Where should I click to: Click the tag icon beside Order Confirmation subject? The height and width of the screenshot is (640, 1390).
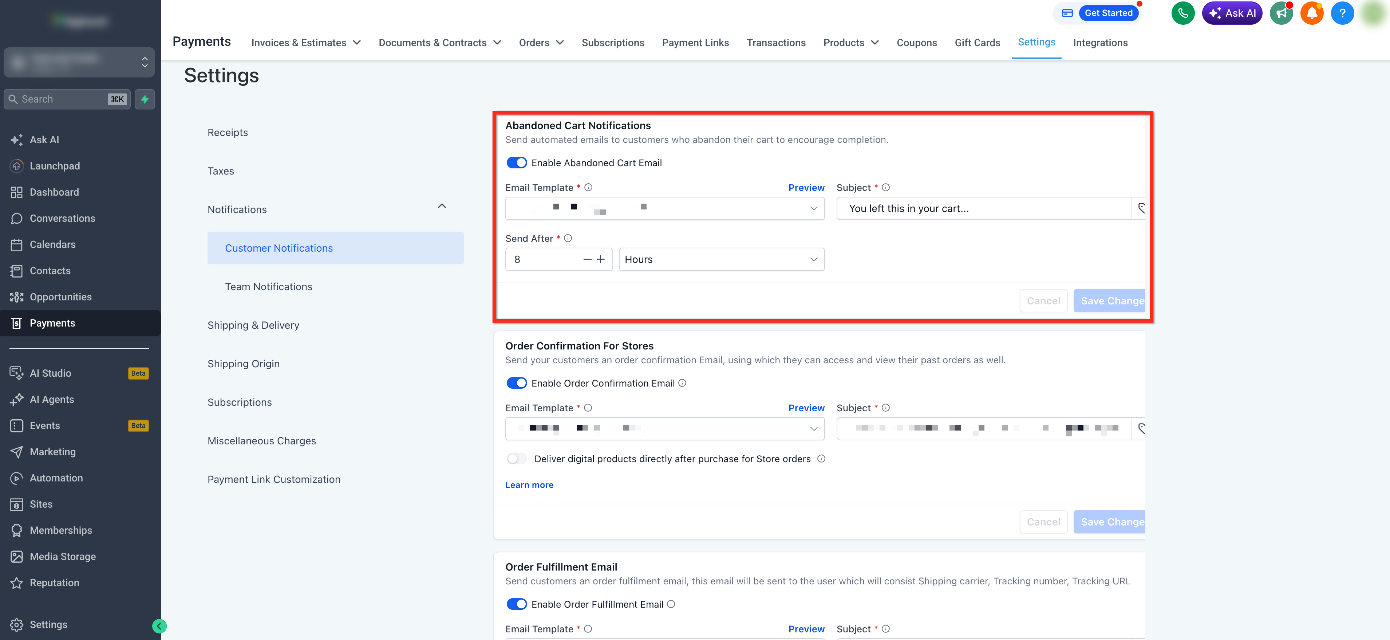tap(1140, 429)
